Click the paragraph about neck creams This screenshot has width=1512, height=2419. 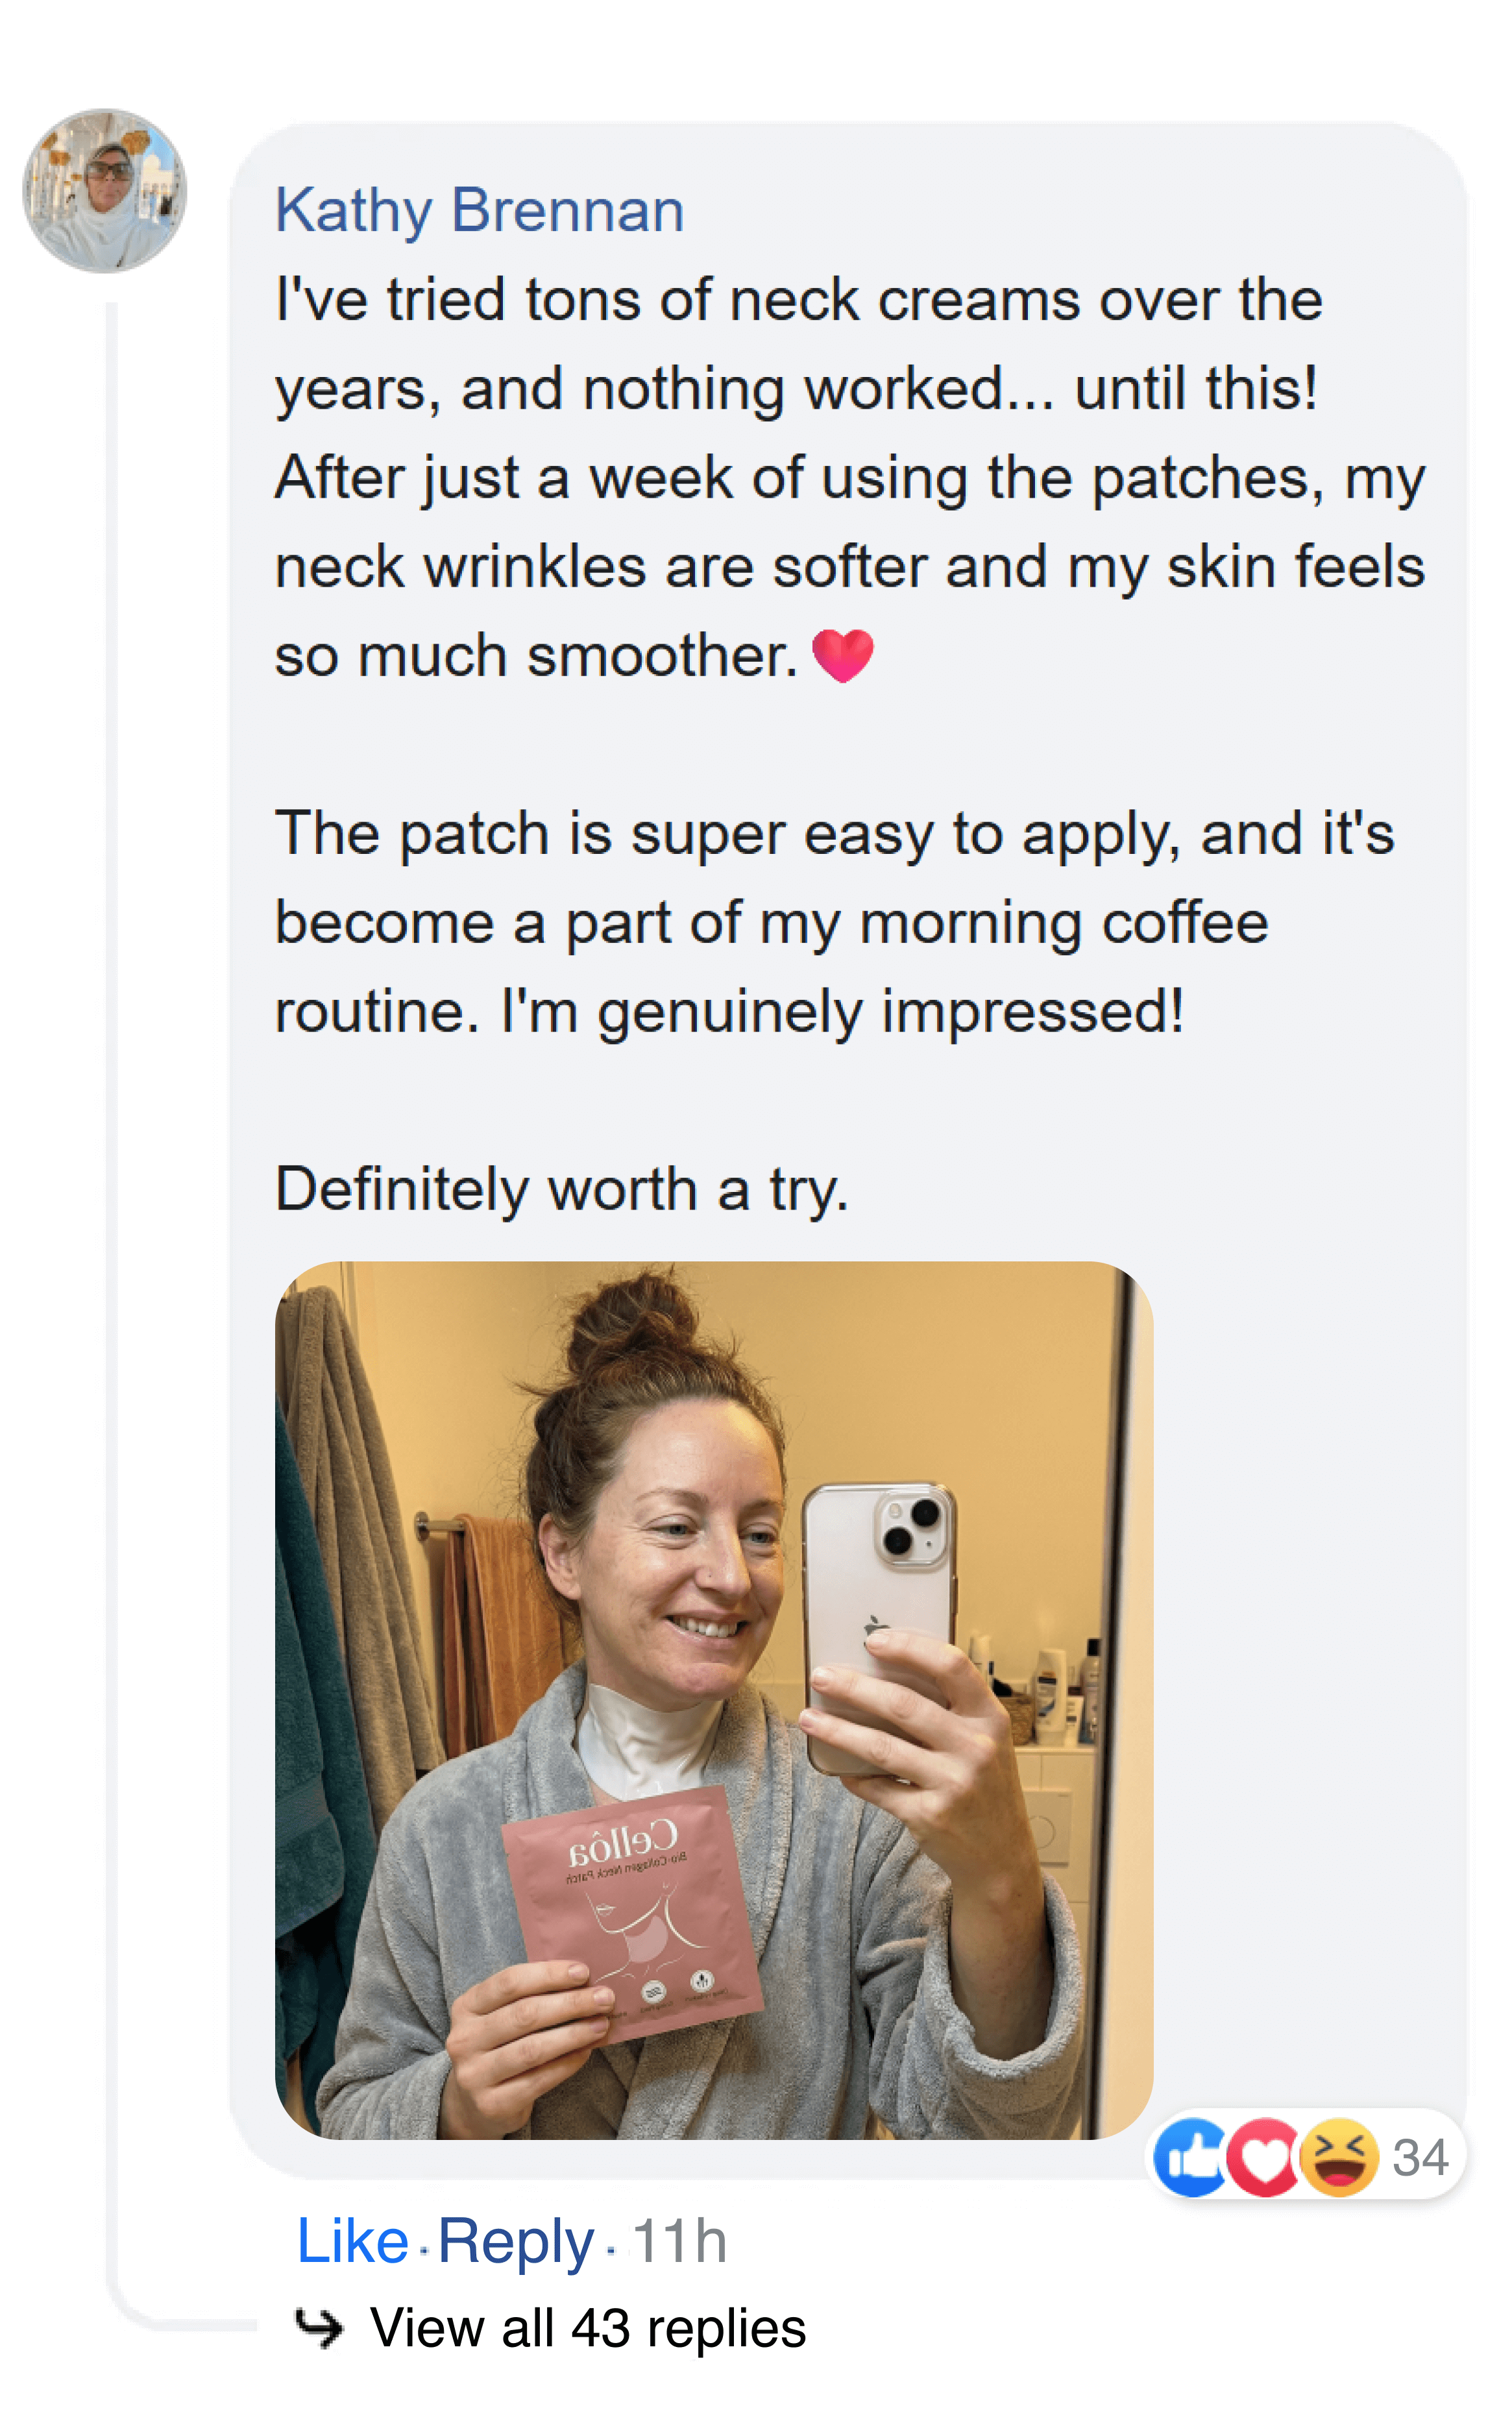tap(850, 478)
